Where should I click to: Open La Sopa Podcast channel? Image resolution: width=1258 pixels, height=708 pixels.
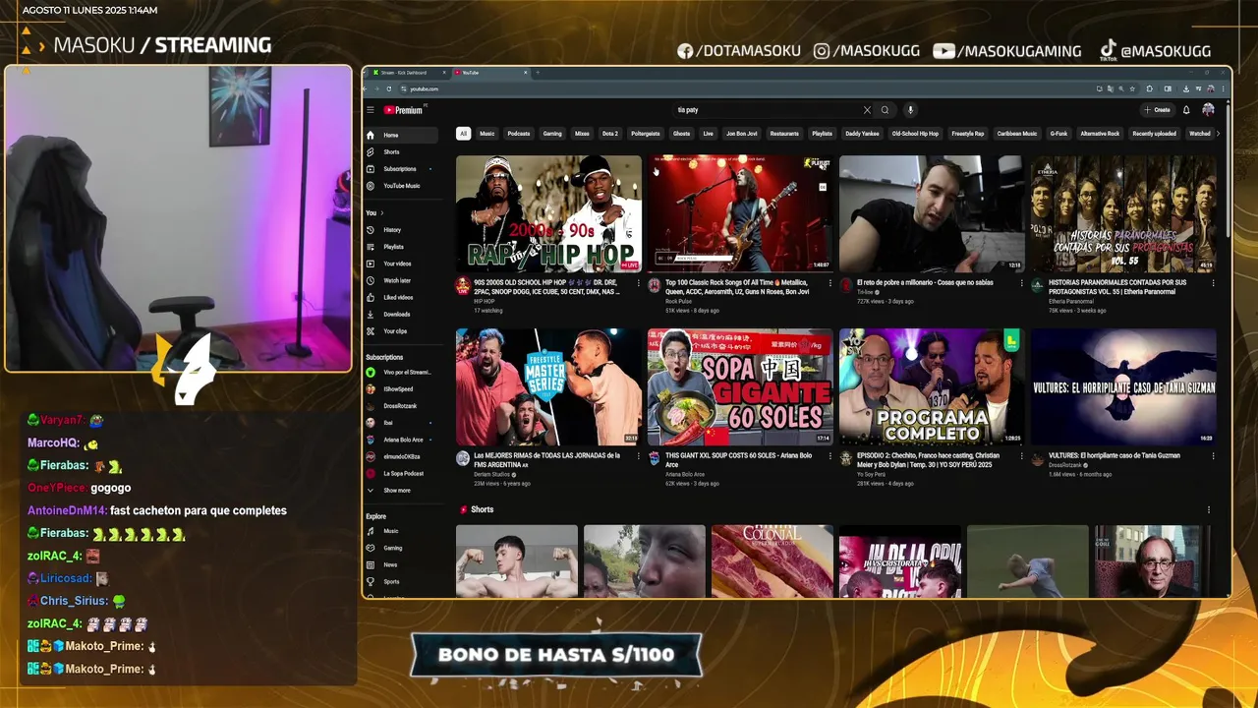[403, 473]
